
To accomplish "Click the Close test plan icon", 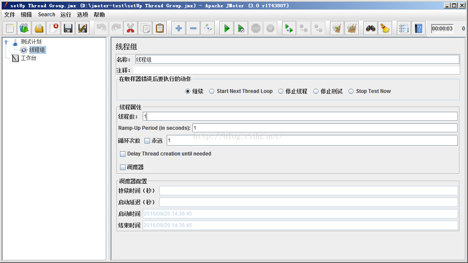I will coord(54,28).
